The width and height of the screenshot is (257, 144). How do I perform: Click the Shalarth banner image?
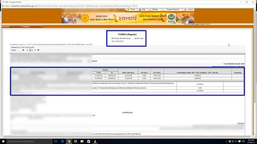128,18
